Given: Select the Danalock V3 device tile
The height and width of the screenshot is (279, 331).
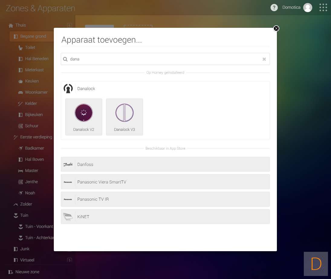Looking at the screenshot, I should tap(125, 117).
